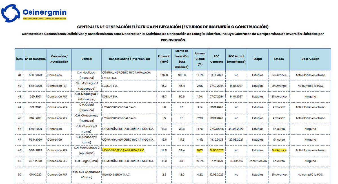Screen dimensions: 338x184
Task: Select contract number 553-2020
Action: [x=35, y=140]
